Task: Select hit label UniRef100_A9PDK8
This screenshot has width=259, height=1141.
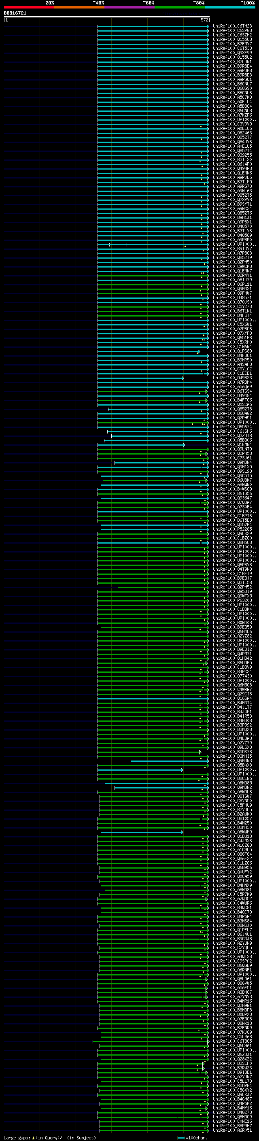Action: click(x=232, y=70)
